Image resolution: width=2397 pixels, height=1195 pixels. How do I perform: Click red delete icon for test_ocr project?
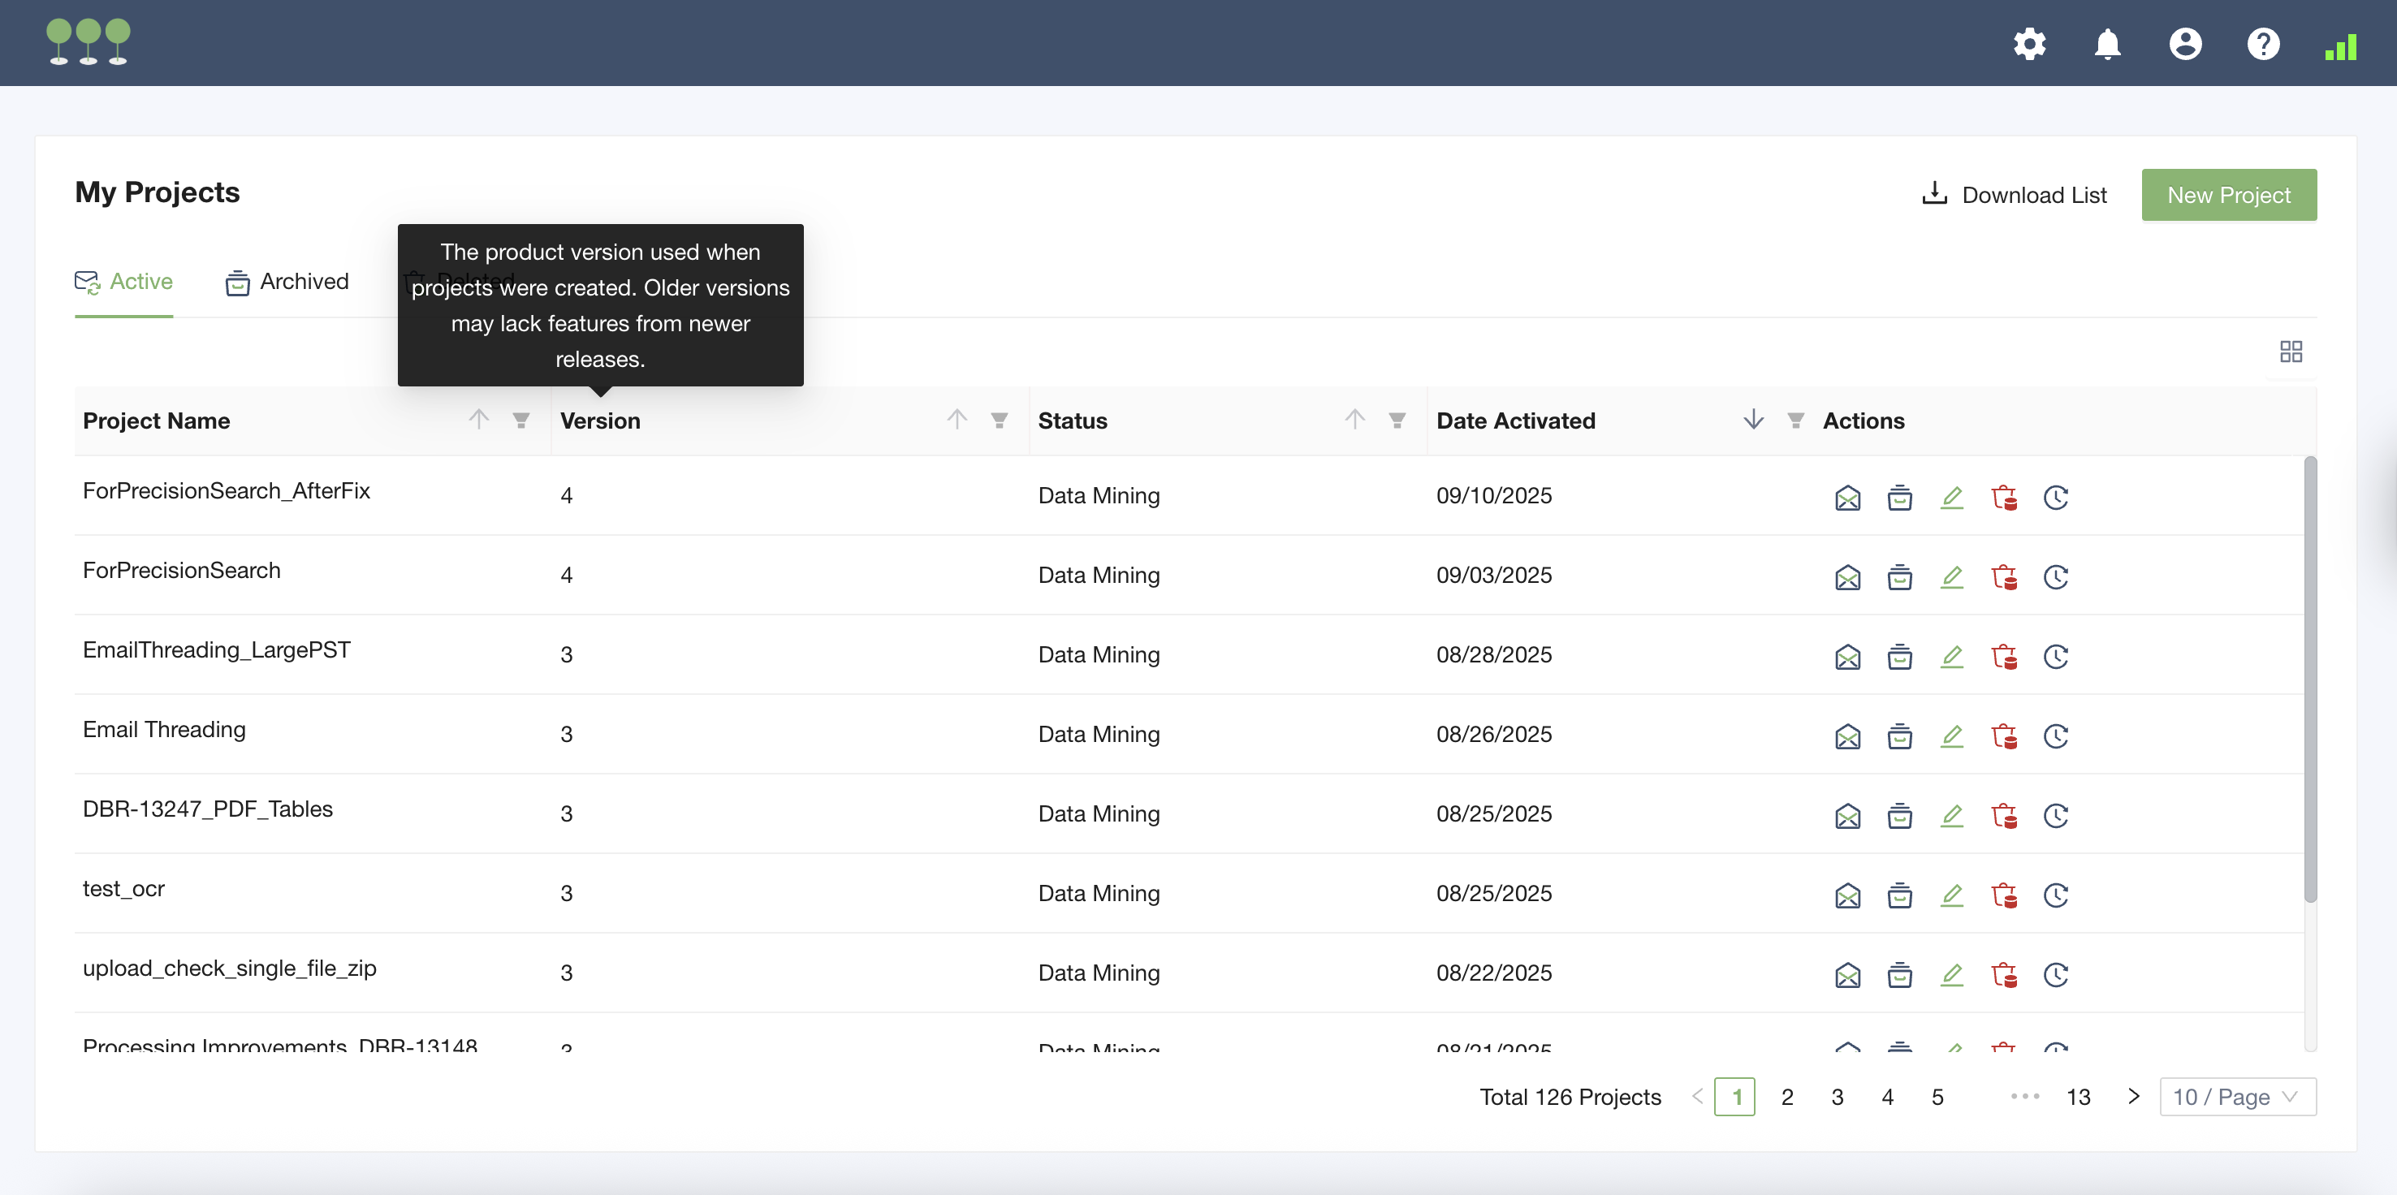click(2003, 895)
